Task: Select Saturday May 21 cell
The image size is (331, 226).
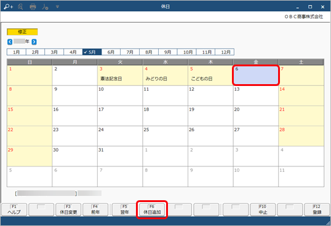Action: point(301,116)
